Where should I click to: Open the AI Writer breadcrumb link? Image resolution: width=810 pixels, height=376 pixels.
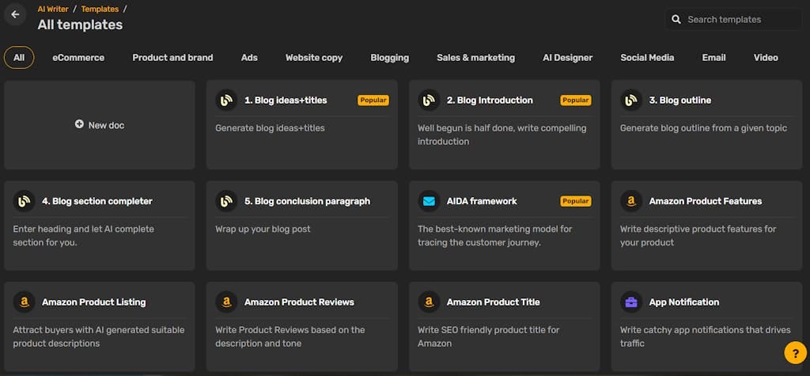point(53,9)
